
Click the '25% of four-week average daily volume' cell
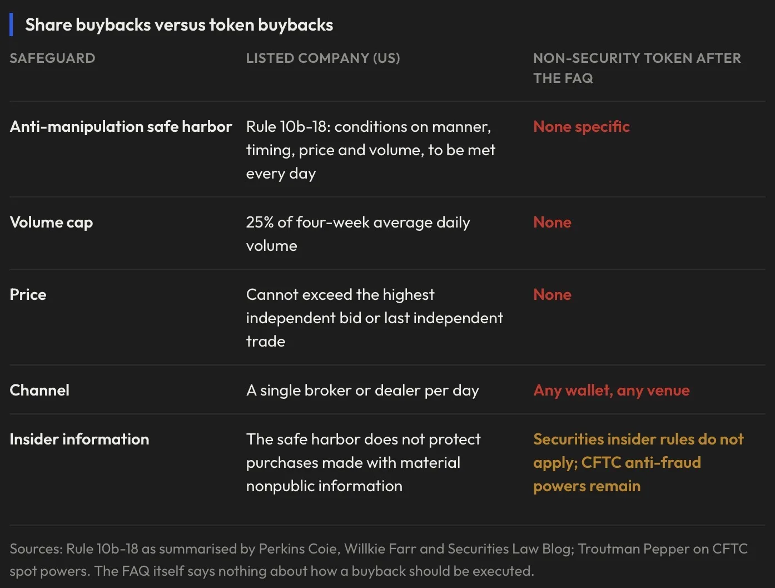(x=358, y=234)
